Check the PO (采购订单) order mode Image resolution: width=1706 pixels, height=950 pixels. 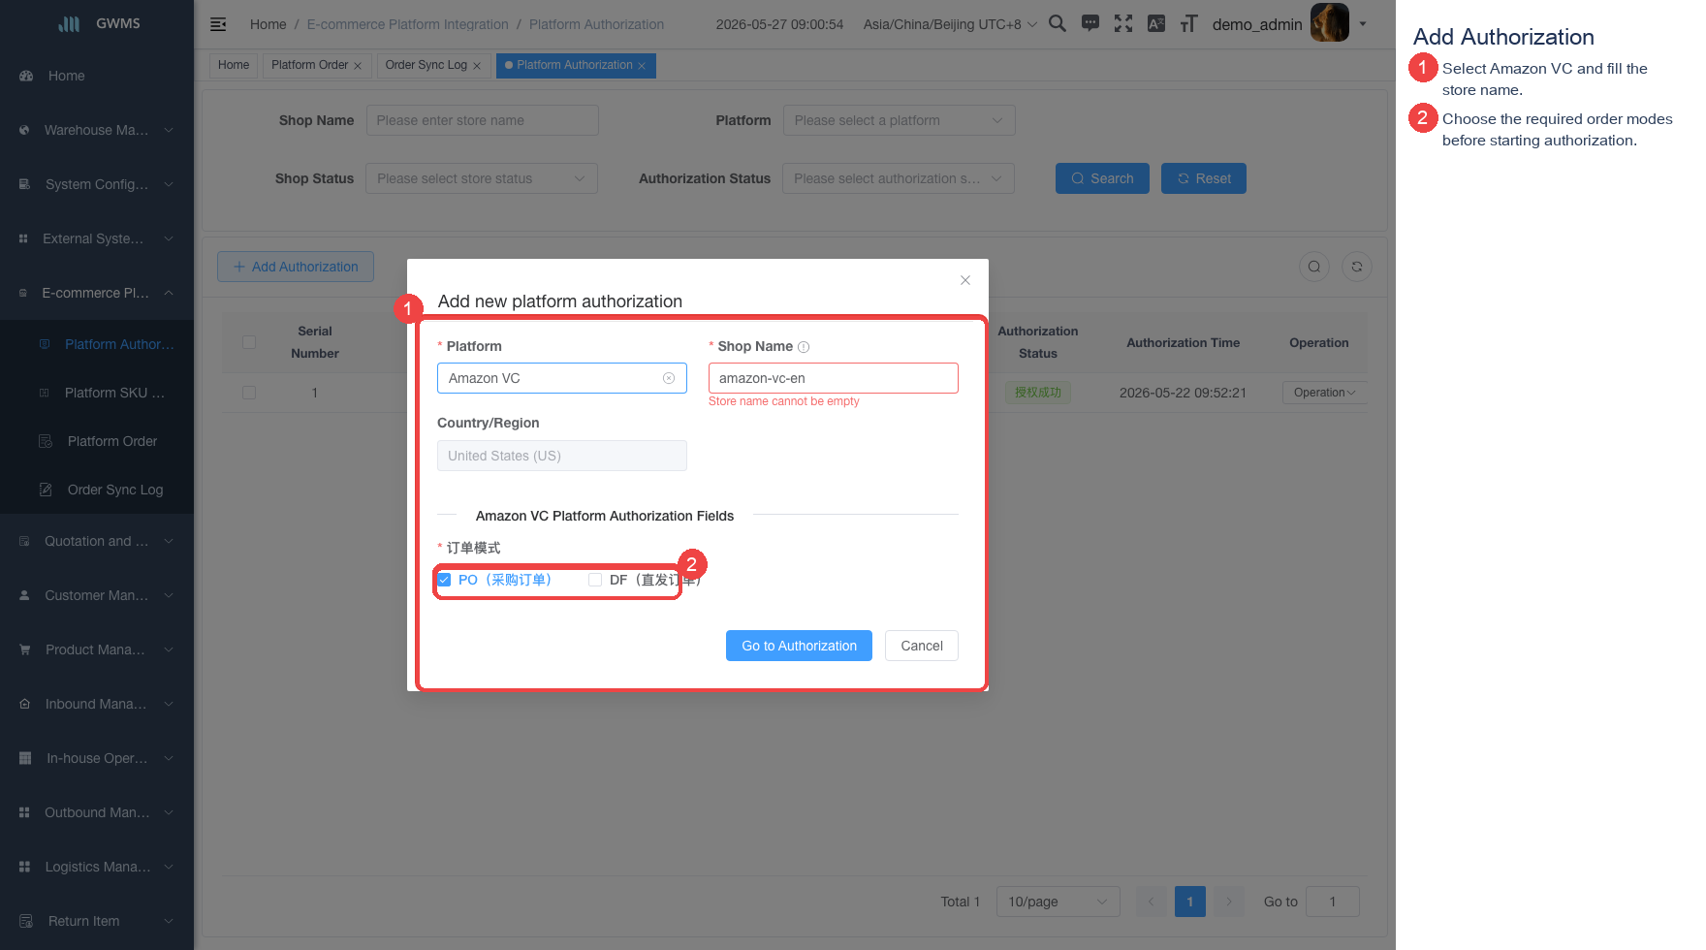(x=445, y=580)
